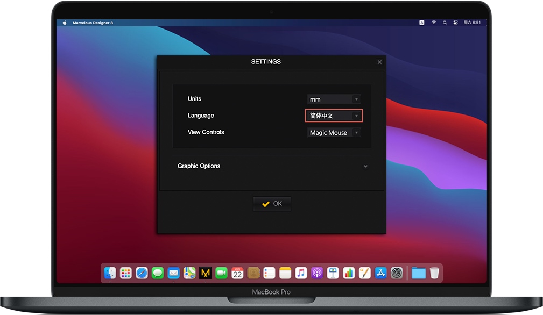Open the Language dropdown
Image resolution: width=543 pixels, height=315 pixels.
pos(334,116)
